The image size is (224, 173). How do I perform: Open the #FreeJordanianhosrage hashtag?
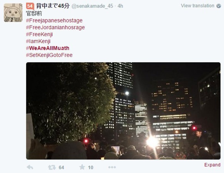tap(55, 27)
